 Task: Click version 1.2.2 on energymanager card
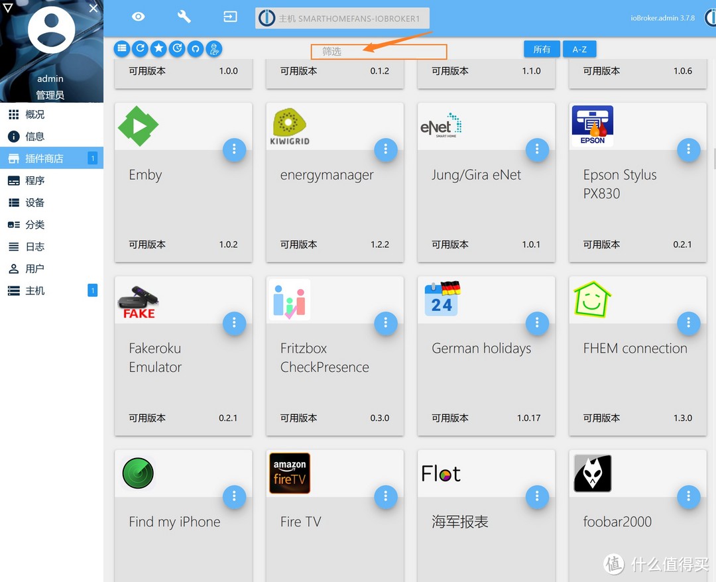380,245
